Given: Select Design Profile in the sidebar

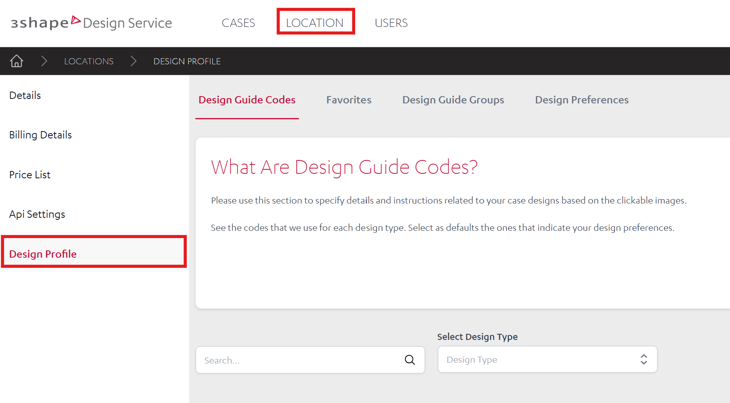Looking at the screenshot, I should [x=94, y=254].
